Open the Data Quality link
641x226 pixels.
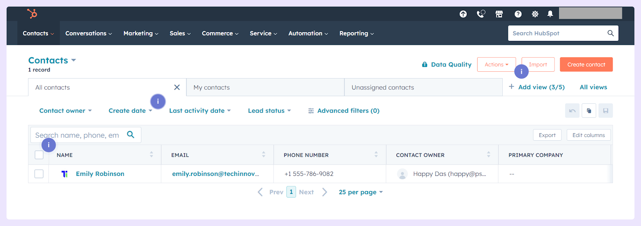pyautogui.click(x=451, y=65)
